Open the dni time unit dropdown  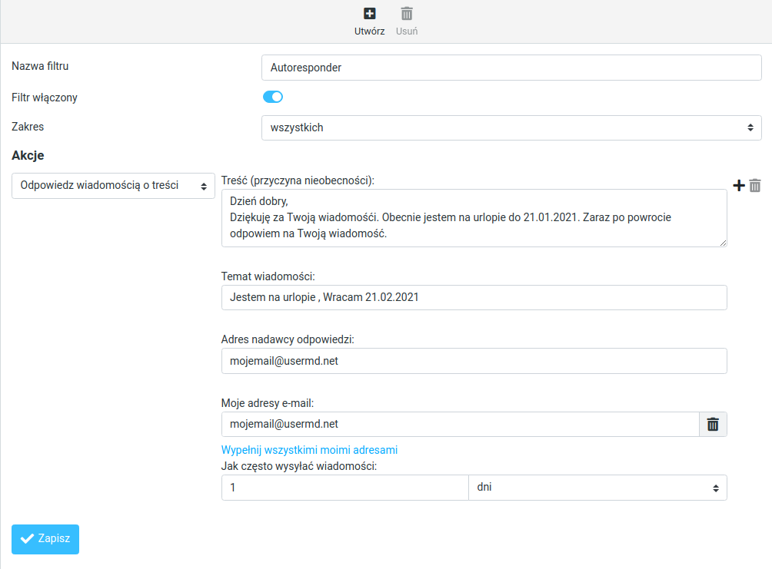click(x=597, y=488)
